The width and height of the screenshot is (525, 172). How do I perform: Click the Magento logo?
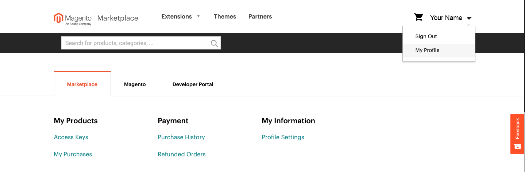pos(73,19)
